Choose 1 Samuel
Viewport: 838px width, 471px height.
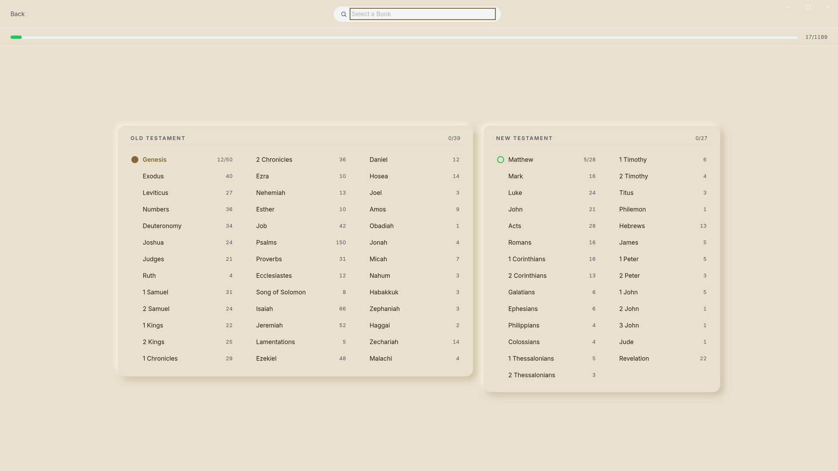pos(182,292)
